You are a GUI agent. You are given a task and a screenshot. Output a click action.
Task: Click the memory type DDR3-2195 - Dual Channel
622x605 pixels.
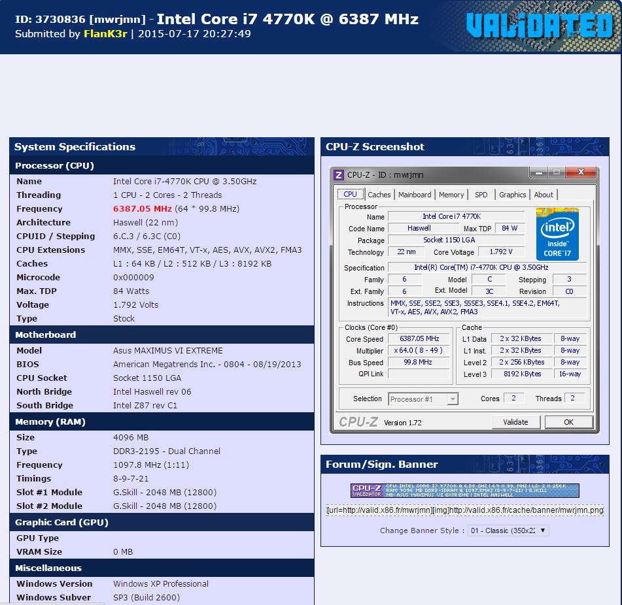tap(167, 451)
